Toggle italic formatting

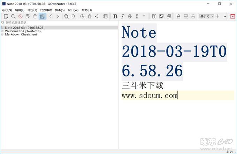pyautogui.click(x=122, y=16)
